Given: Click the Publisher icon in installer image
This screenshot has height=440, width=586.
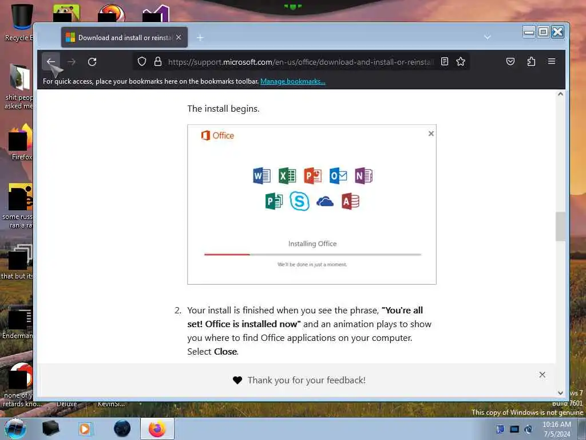Looking at the screenshot, I should tap(274, 201).
